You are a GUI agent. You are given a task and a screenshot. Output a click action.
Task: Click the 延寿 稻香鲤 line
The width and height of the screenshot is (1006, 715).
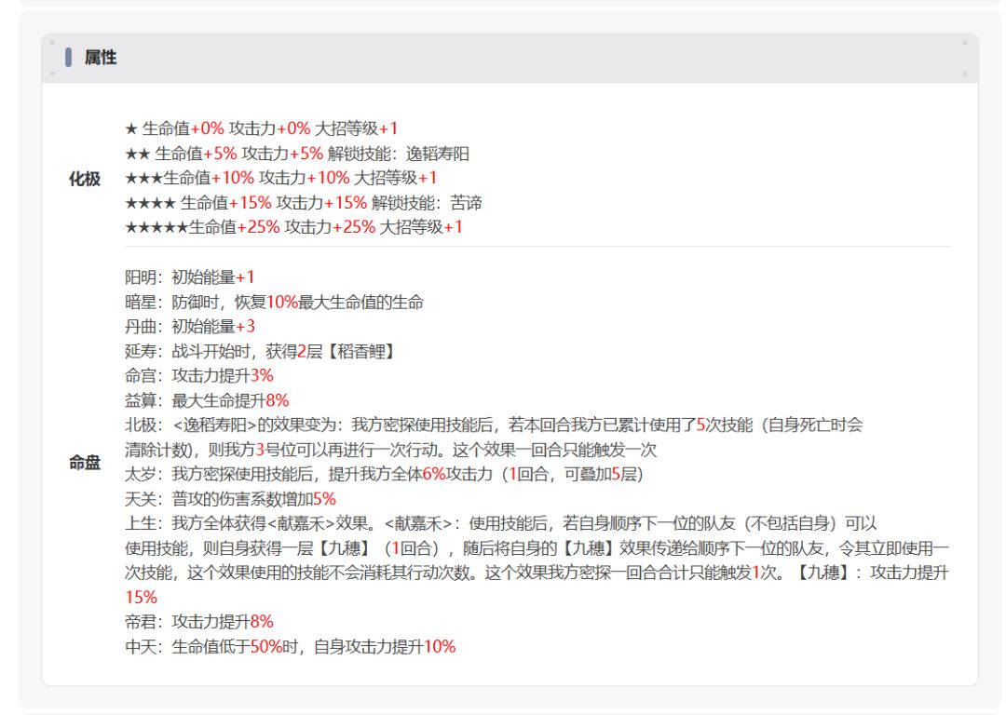coord(261,352)
